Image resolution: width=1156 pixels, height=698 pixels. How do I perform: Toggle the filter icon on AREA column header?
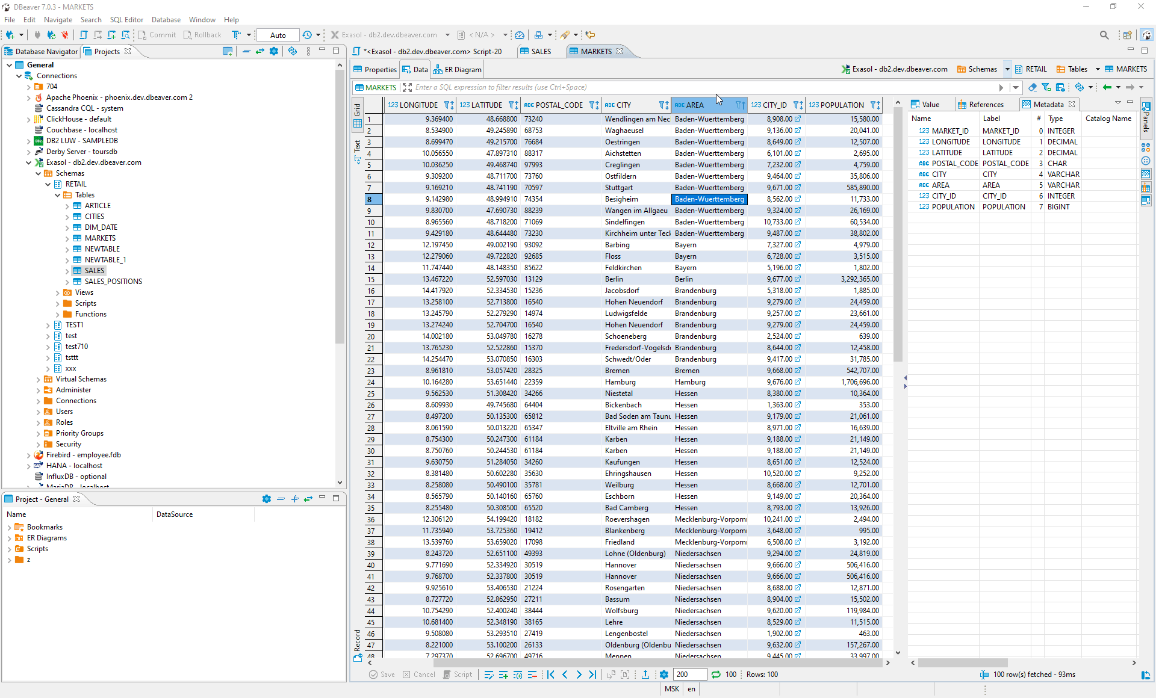tap(740, 105)
